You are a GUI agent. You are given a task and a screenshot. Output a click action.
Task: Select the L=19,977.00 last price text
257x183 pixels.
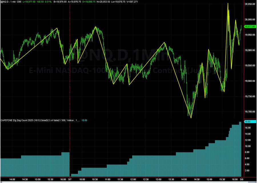click(x=29, y=2)
